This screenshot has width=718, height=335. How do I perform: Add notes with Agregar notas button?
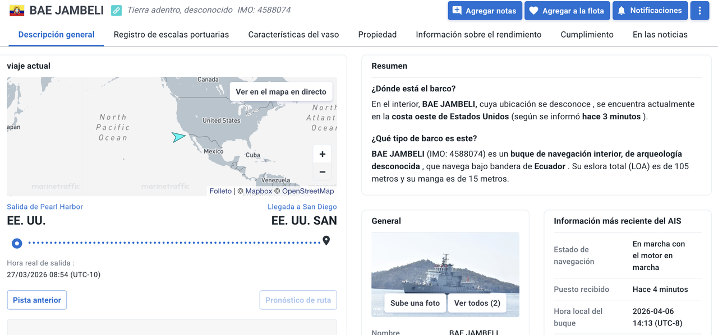coord(485,11)
